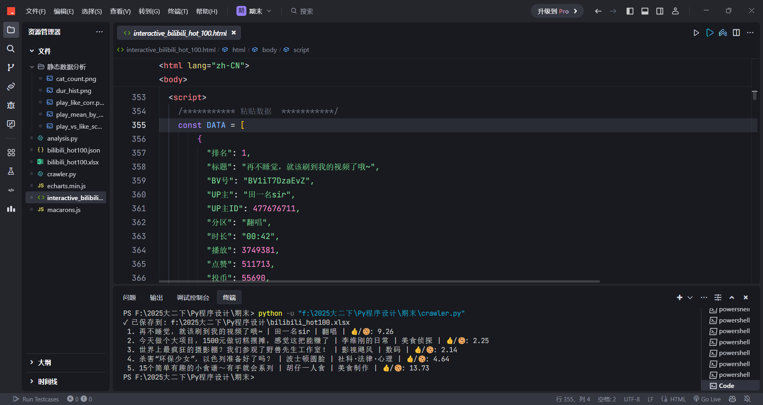Open the Run and Debug bug icon
The image size is (763, 405).
tap(11, 105)
